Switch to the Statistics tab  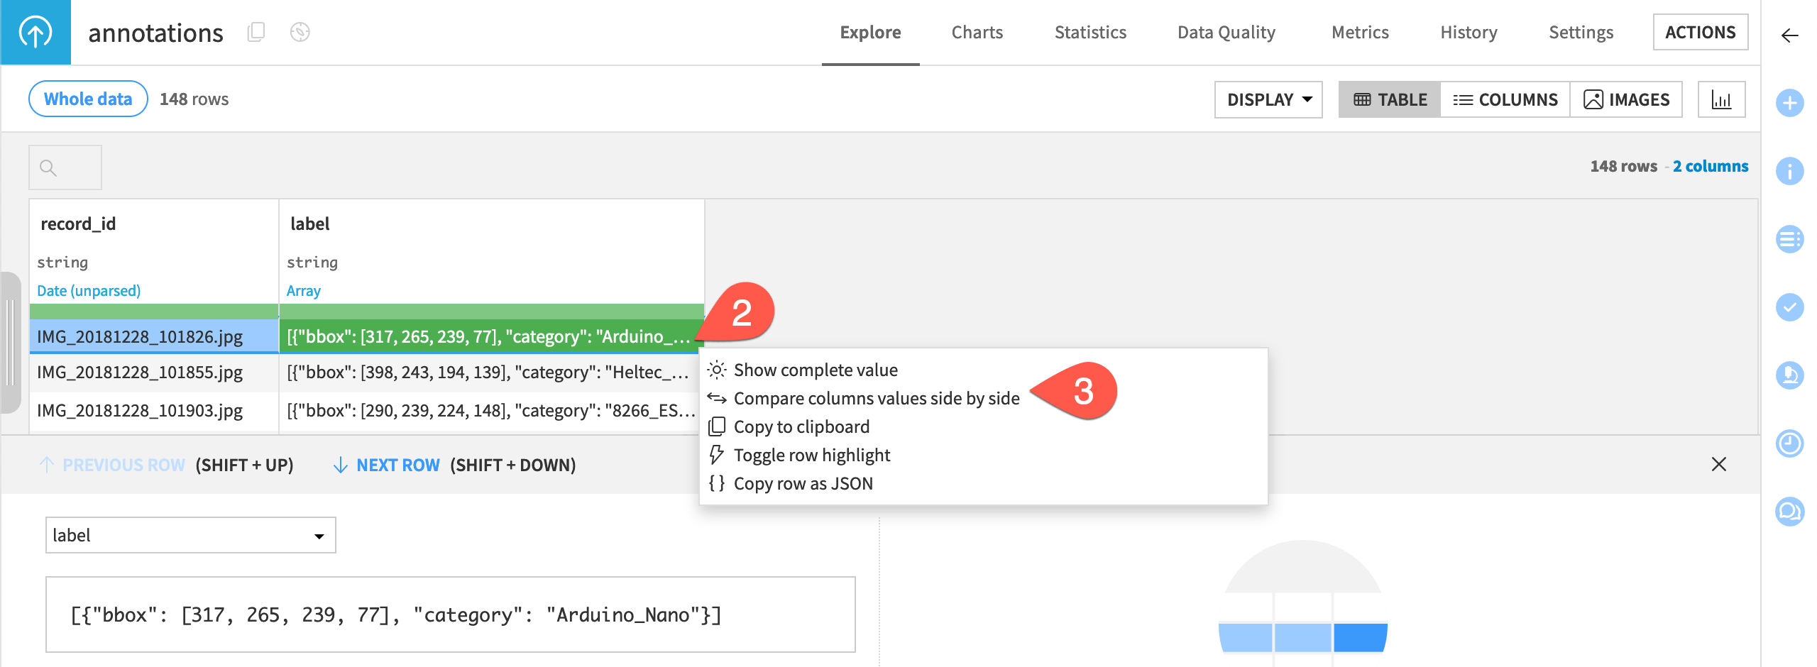pyautogui.click(x=1090, y=32)
